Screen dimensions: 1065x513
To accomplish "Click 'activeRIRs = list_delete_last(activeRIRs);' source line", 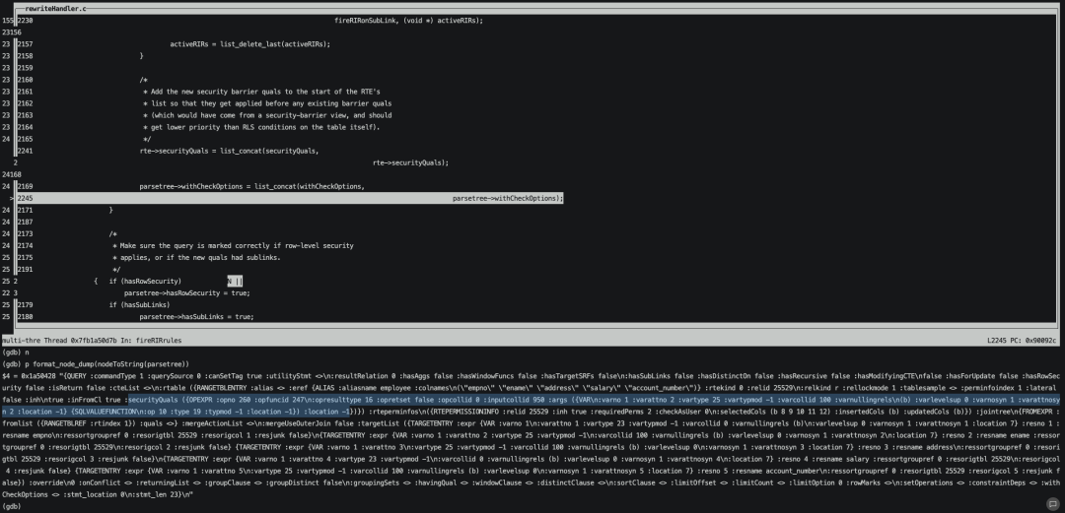I will coord(249,44).
